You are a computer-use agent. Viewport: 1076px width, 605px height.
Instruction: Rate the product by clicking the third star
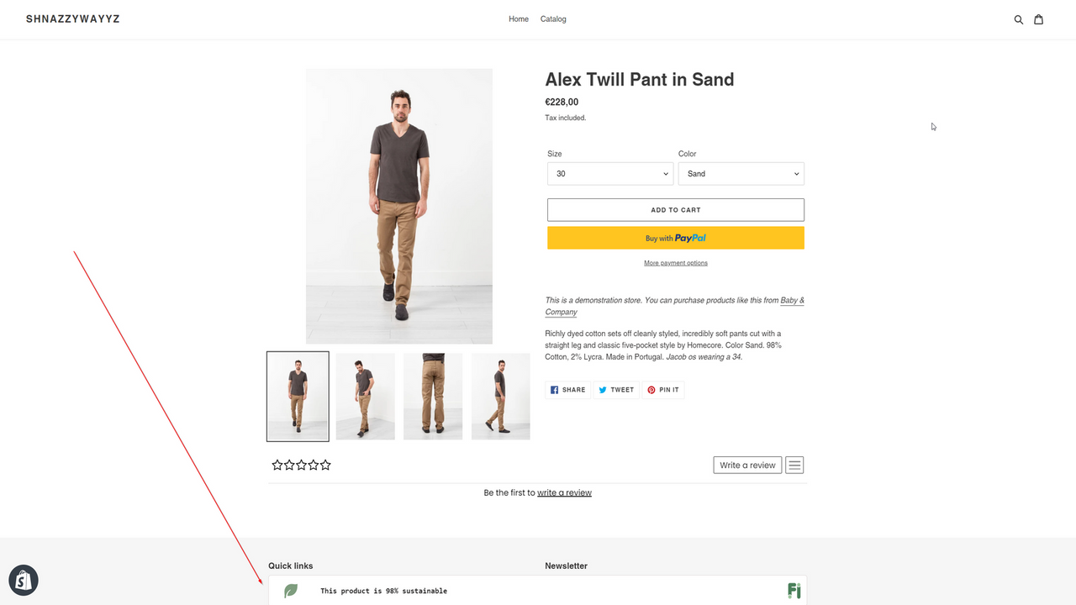[301, 464]
